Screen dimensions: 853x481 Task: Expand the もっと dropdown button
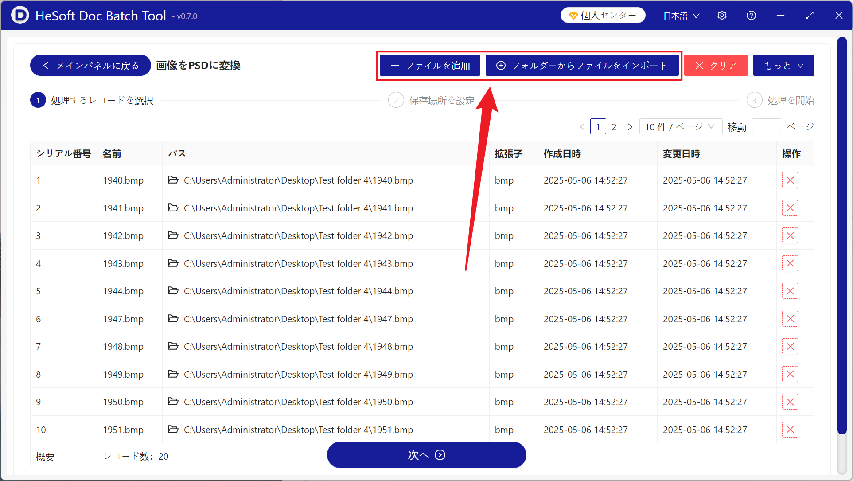click(x=783, y=65)
